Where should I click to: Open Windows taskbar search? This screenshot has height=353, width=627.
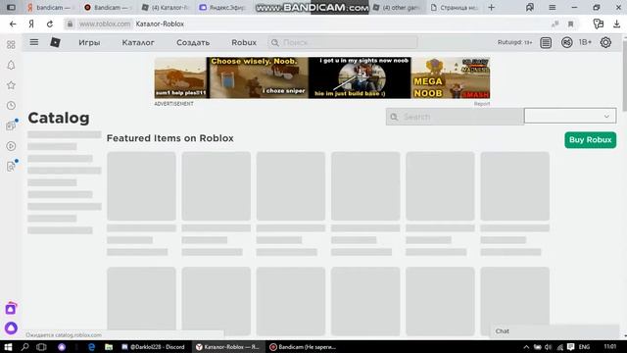(24, 347)
